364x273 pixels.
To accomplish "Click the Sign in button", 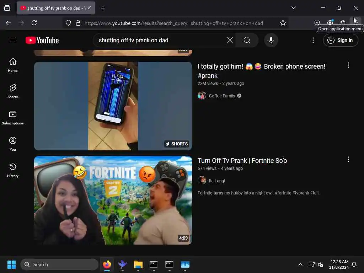I will click(340, 40).
